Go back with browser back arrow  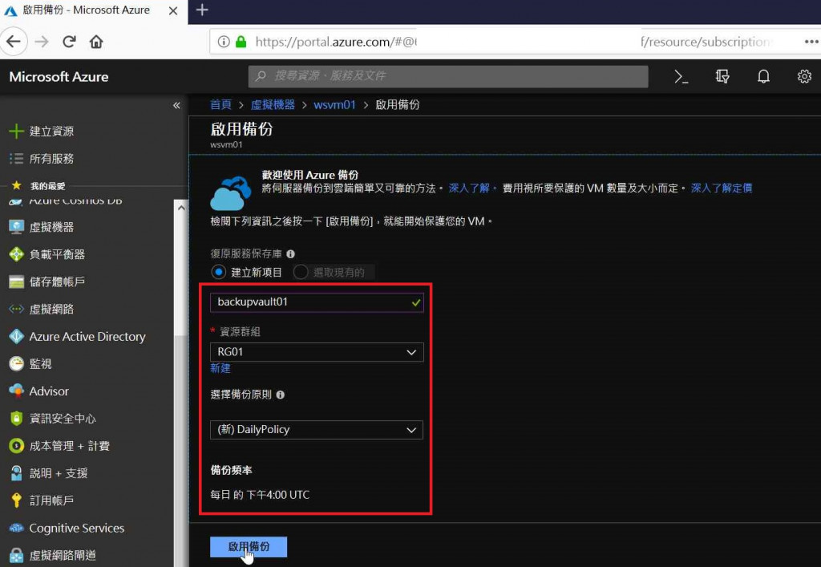14,42
